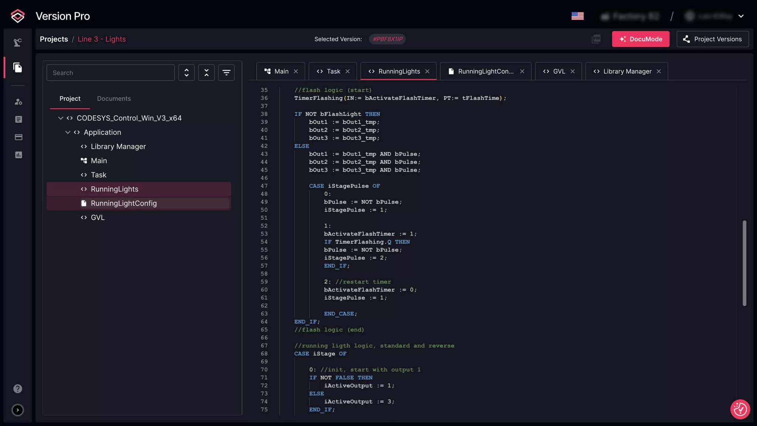Click the code editor vertical scrollbar
The height and width of the screenshot is (426, 757).
(x=744, y=263)
